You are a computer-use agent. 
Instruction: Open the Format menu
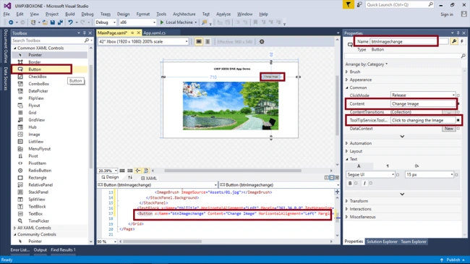point(143,14)
